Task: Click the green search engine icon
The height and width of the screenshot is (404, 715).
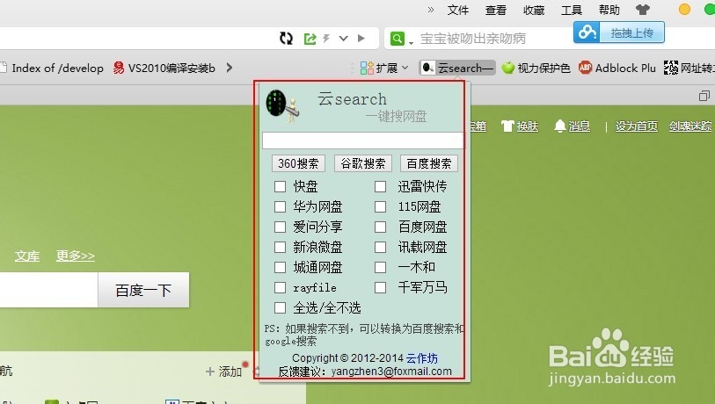Action: [x=398, y=39]
